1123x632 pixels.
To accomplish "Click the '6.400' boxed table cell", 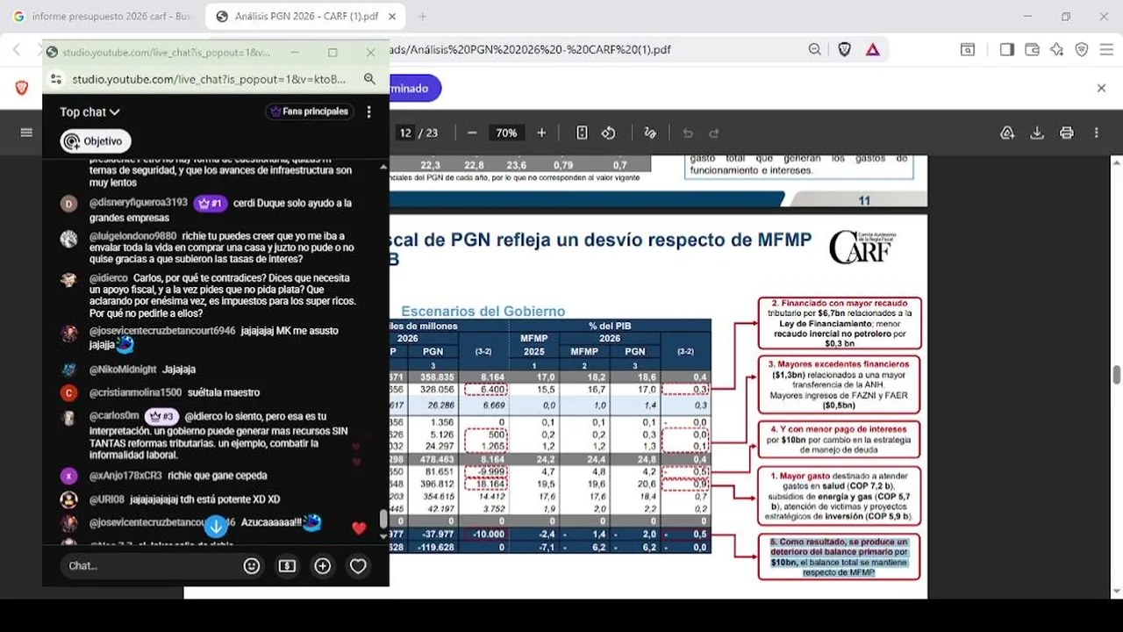I will [487, 389].
